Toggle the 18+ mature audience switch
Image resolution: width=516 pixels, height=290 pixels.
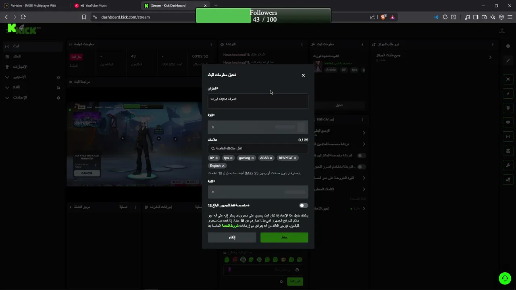click(x=304, y=205)
